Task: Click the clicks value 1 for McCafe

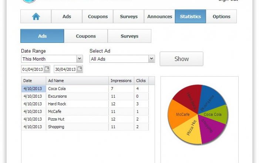Action: pyautogui.click(x=141, y=112)
